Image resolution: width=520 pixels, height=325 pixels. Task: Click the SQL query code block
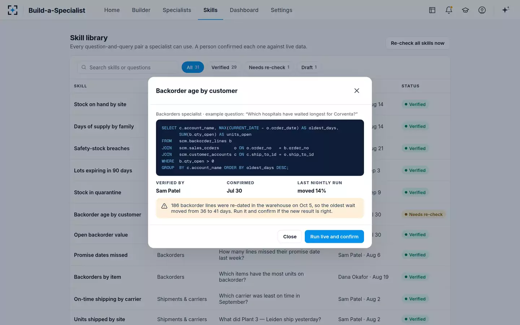(x=260, y=148)
